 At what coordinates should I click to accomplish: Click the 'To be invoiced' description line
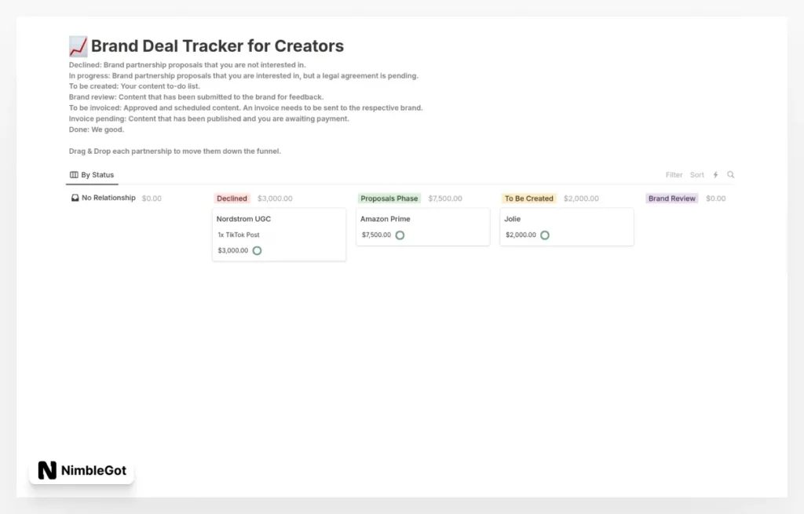[246, 108]
